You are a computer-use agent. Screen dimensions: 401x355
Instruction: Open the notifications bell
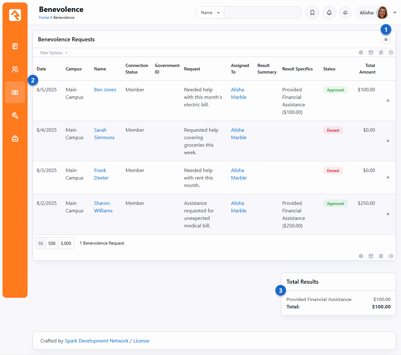329,13
